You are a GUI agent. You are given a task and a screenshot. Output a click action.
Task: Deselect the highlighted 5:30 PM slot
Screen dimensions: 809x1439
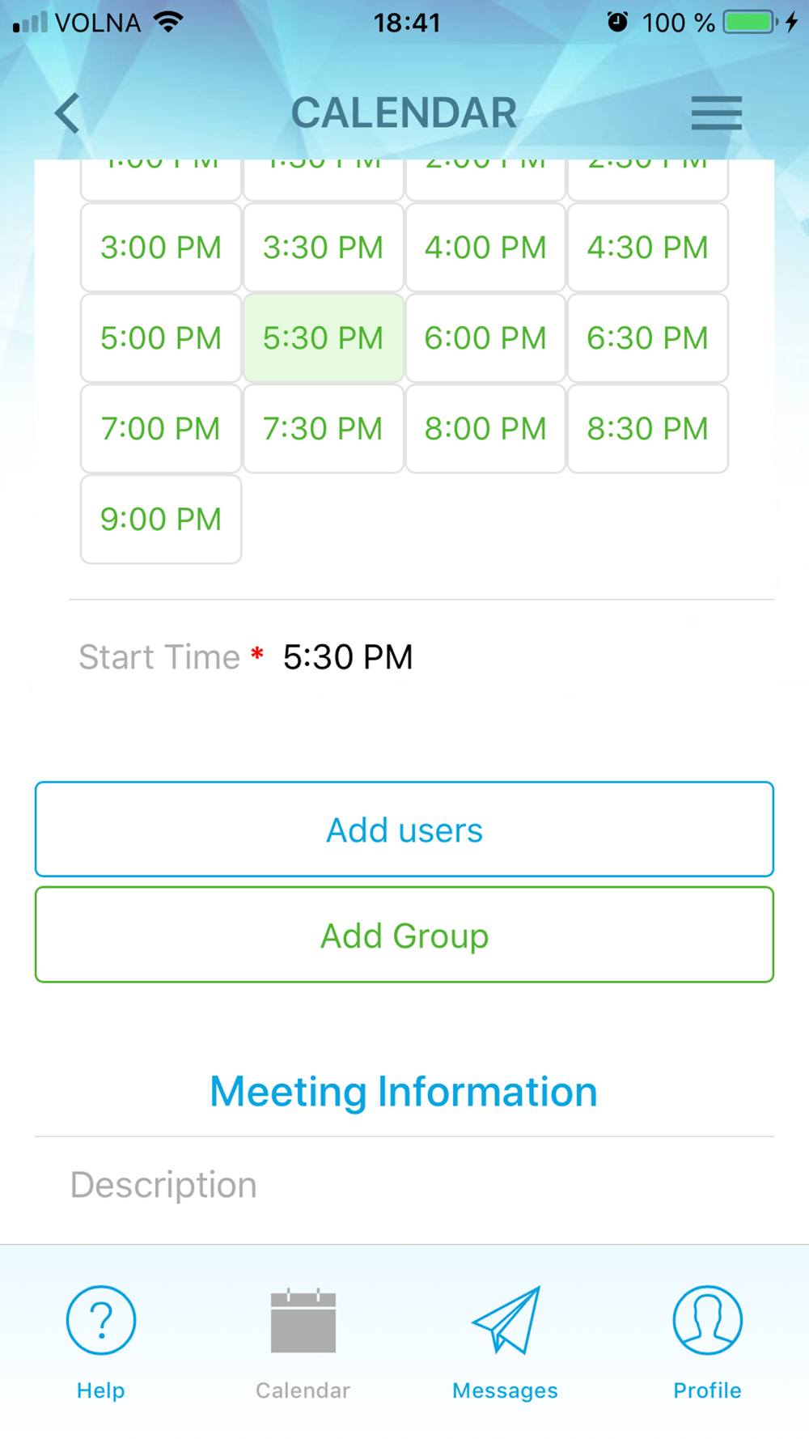coord(324,337)
